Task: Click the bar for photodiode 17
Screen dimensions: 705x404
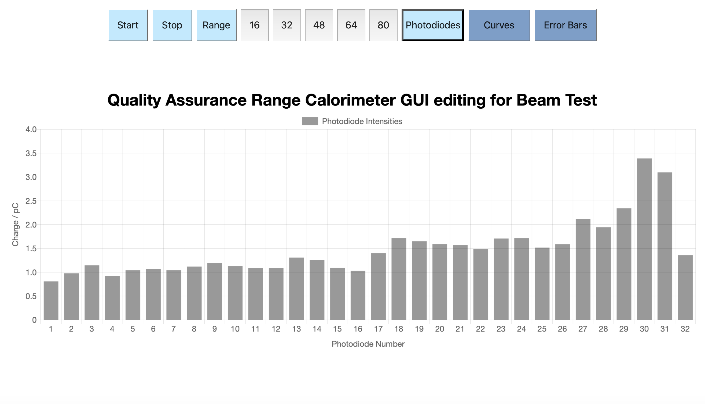Action: [378, 287]
